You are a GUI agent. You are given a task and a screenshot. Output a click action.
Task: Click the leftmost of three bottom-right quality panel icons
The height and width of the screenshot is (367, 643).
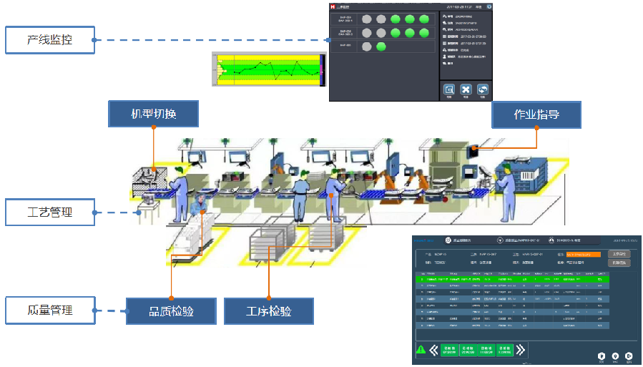pyautogui.click(x=602, y=355)
